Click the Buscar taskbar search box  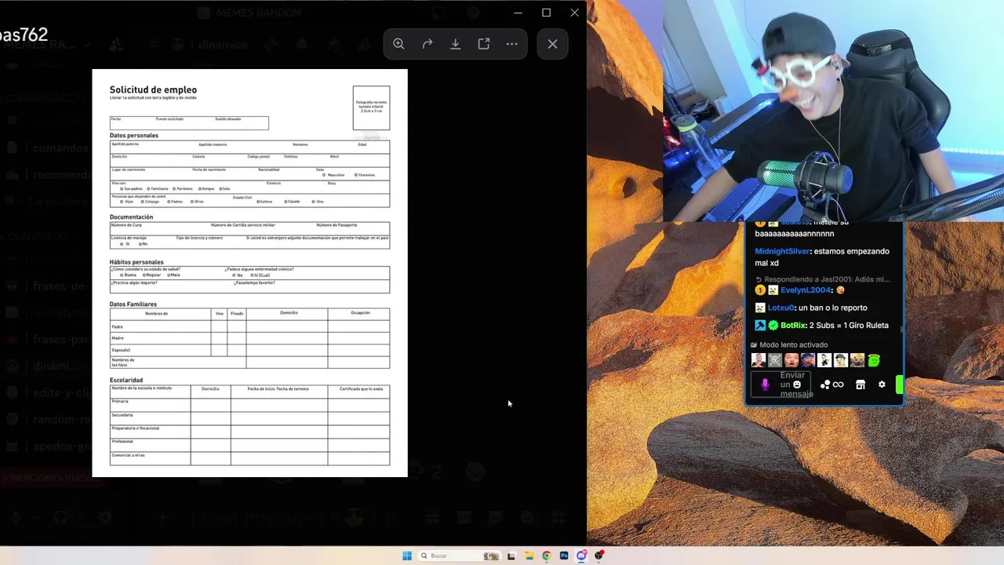point(459,556)
